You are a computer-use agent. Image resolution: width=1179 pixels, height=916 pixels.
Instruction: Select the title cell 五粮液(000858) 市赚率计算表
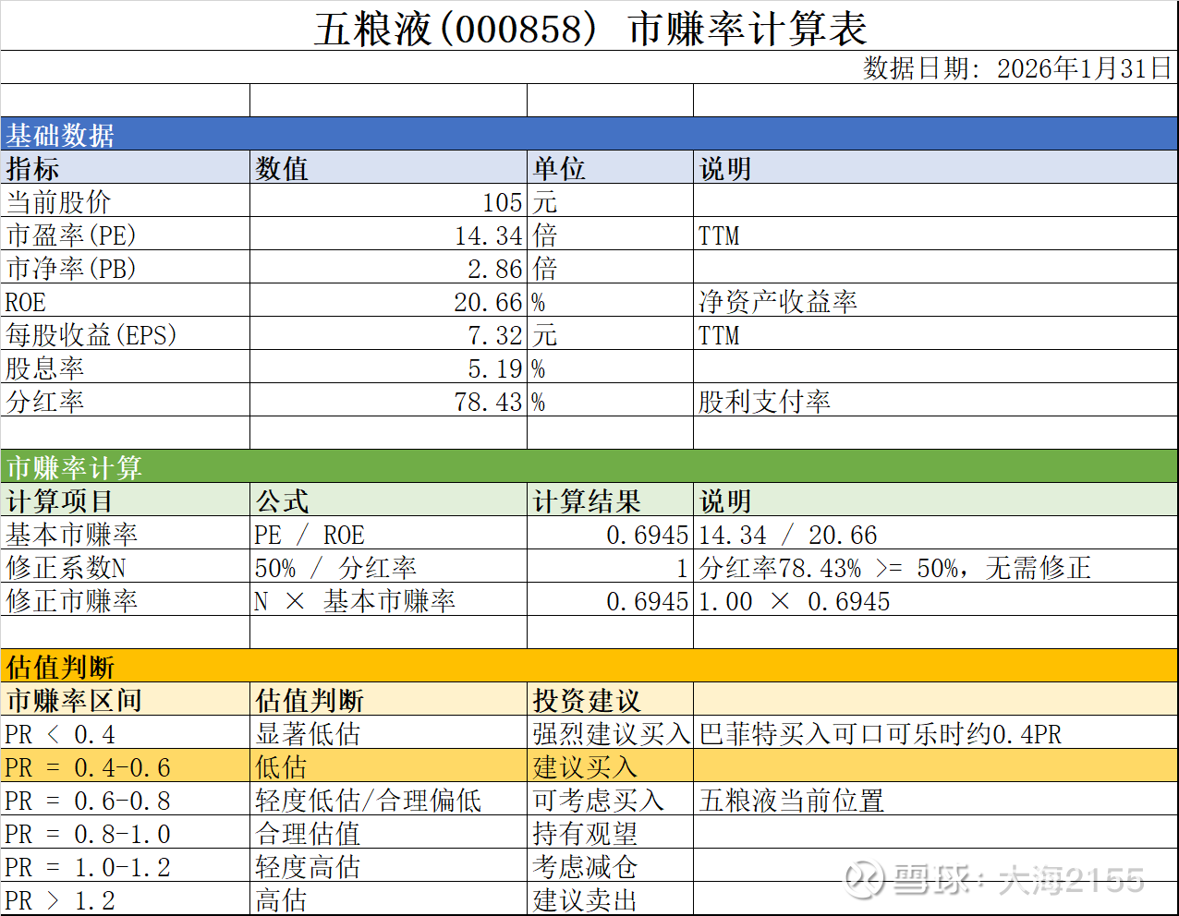589,26
